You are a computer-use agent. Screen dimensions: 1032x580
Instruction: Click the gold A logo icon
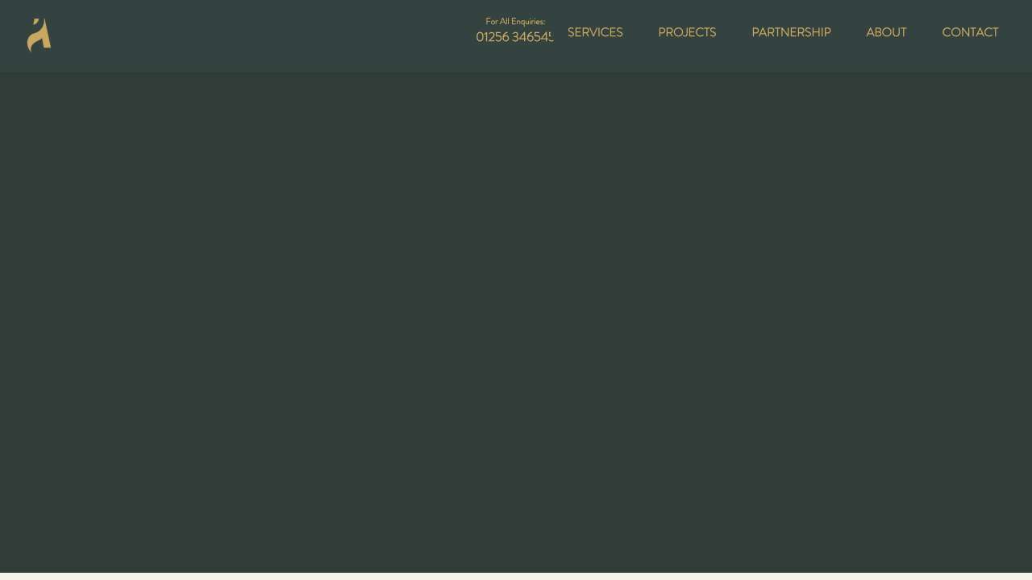39,35
